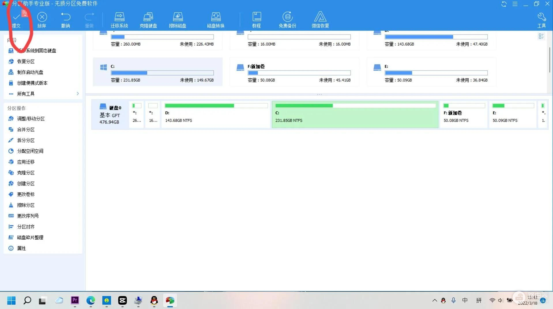Click the 重做 (Redo) toolbar icon
The image size is (553, 309).
tap(89, 20)
